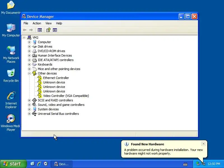
Task: Click the on-screen keyboard taskbar icon
Action: (x=185, y=164)
